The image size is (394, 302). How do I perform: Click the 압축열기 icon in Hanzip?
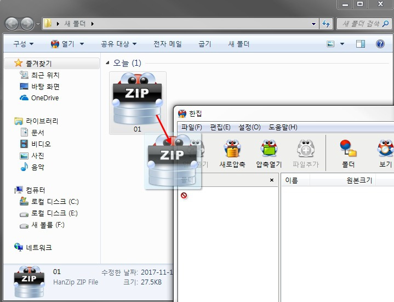tap(269, 153)
